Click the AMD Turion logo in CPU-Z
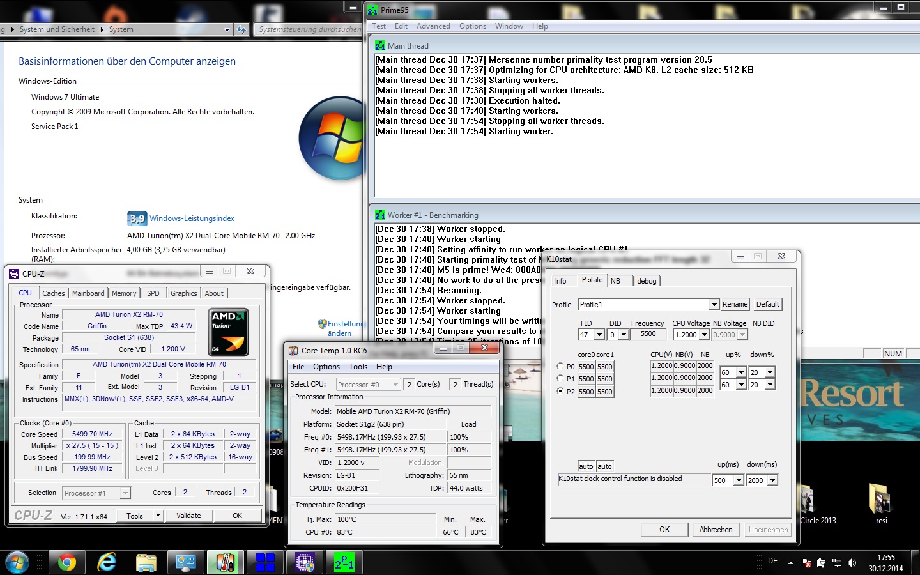Screen dimensions: 920x575 pos(229,332)
